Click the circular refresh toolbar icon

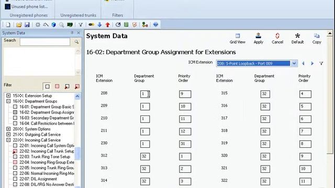118,25
